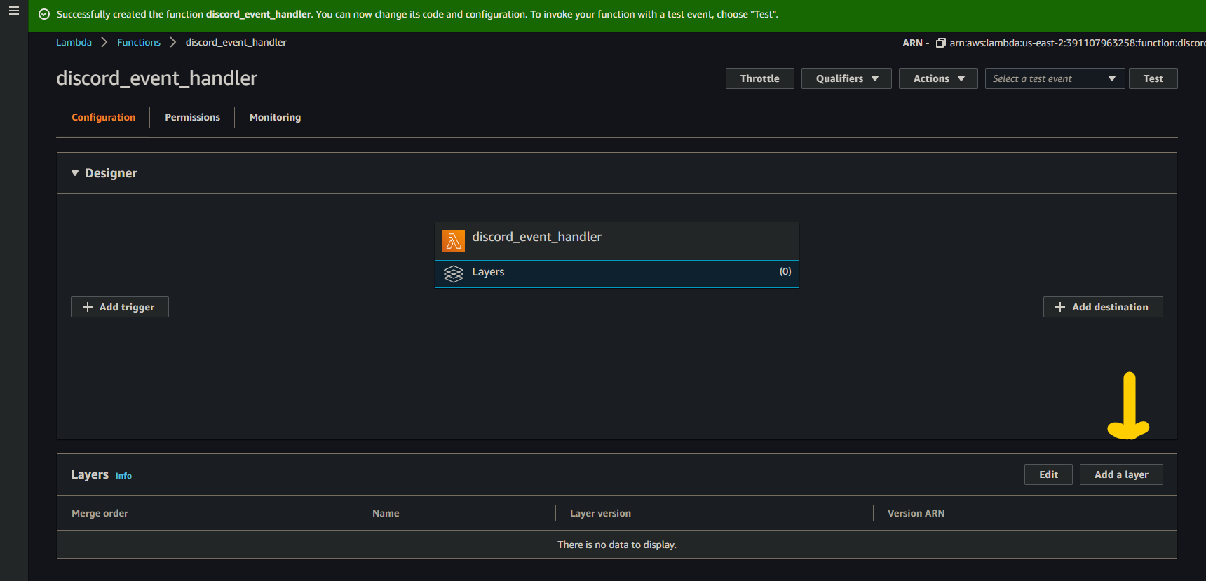Image resolution: width=1206 pixels, height=581 pixels.
Task: Select the discord_event_handler function box in Designer
Action: tap(617, 241)
